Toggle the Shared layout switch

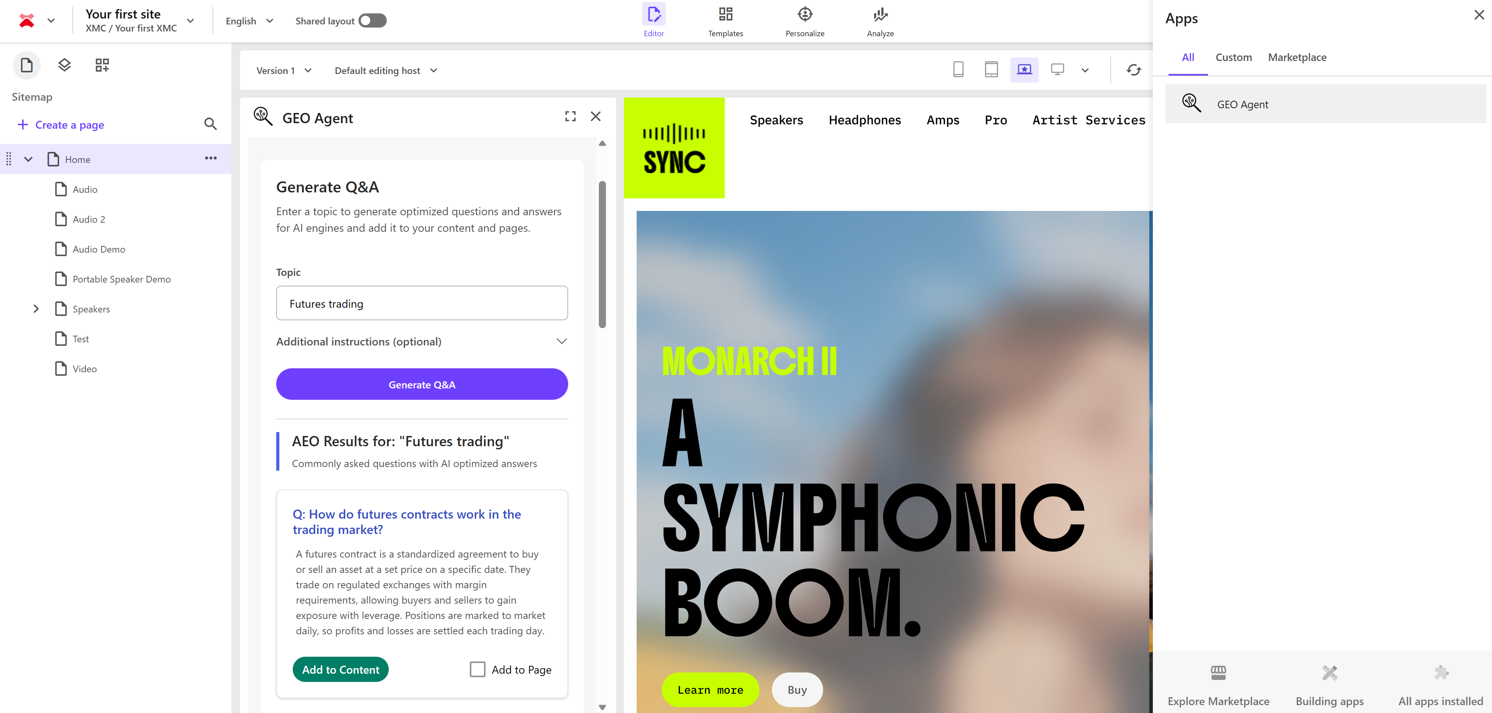[x=372, y=21]
